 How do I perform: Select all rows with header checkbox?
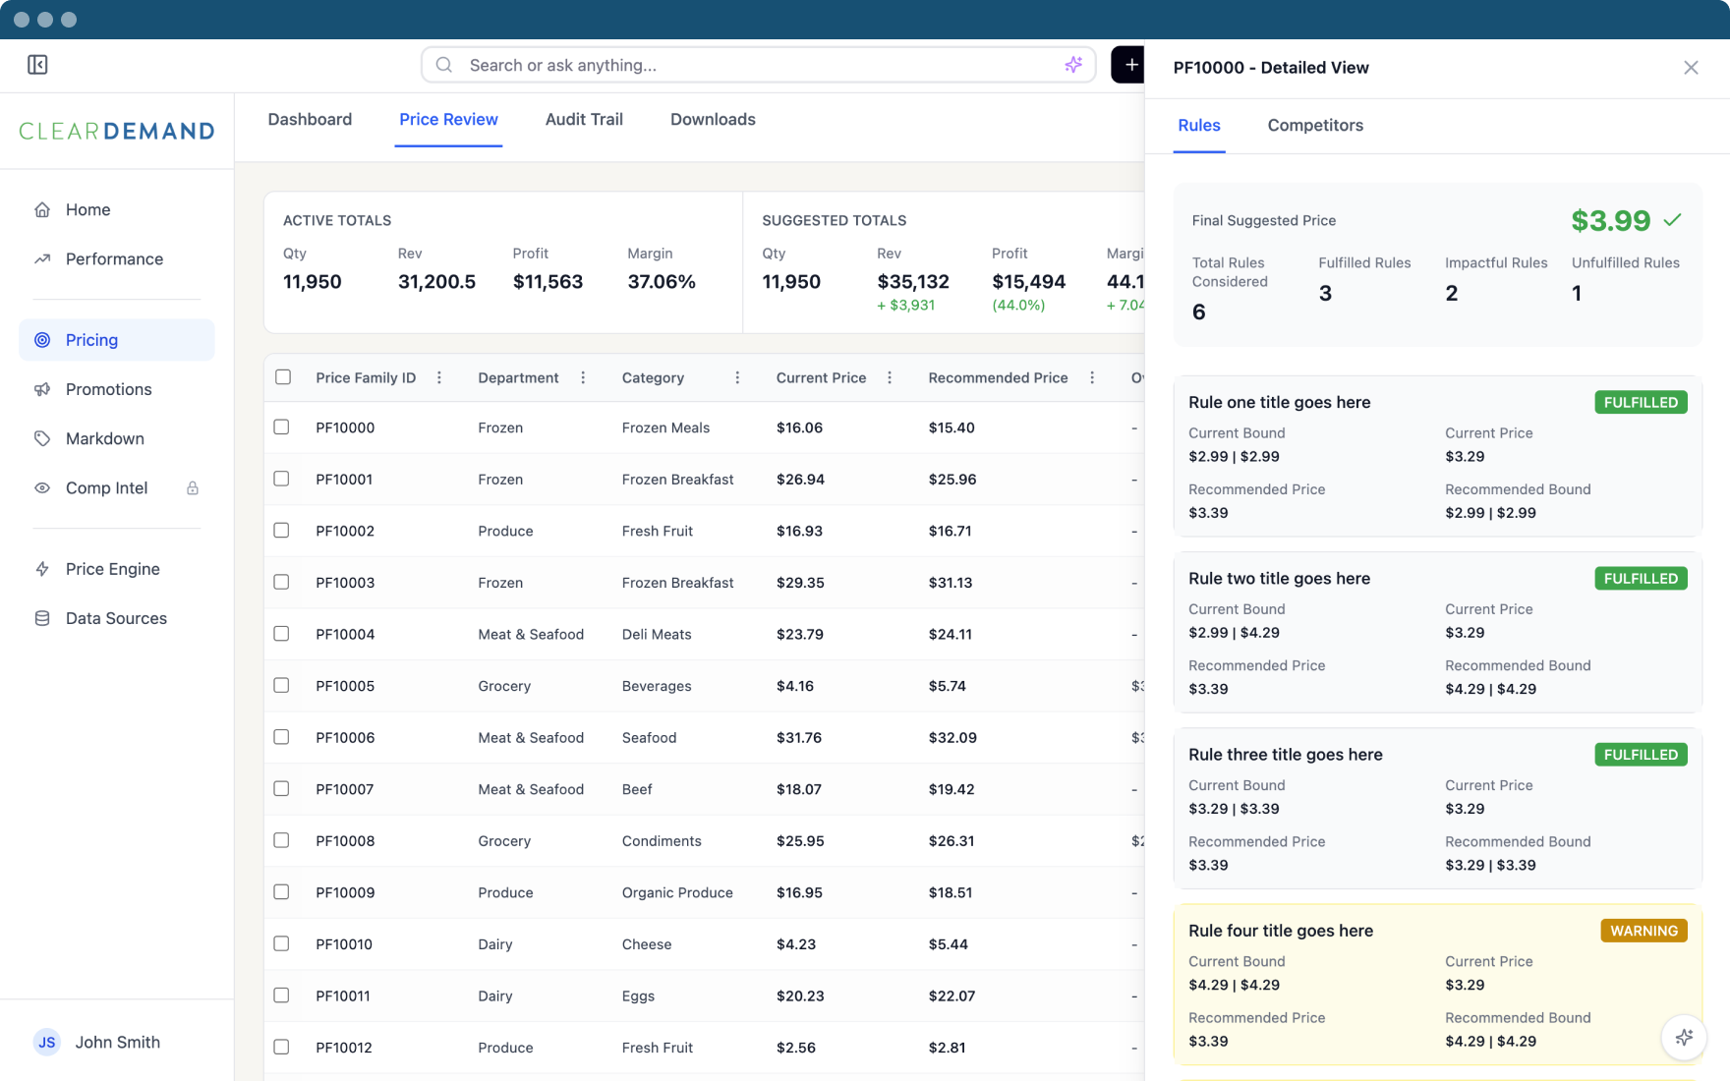[x=283, y=377]
